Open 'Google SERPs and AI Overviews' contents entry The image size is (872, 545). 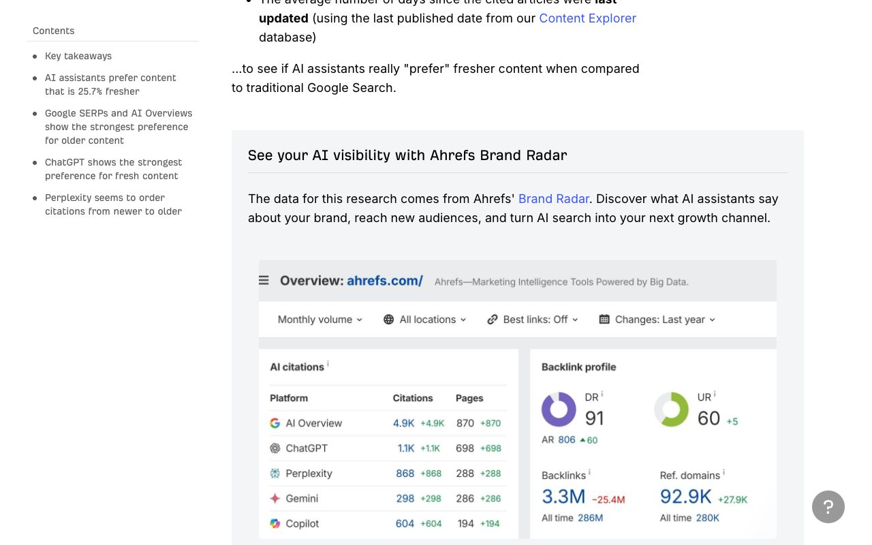[x=119, y=127]
